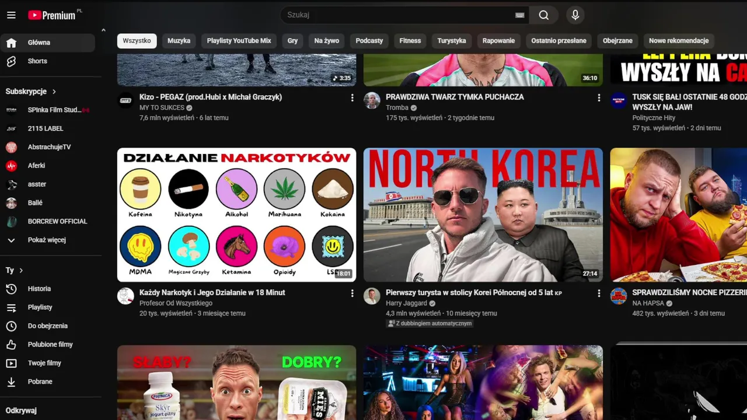Select the Obejrzane filter chip

617,41
